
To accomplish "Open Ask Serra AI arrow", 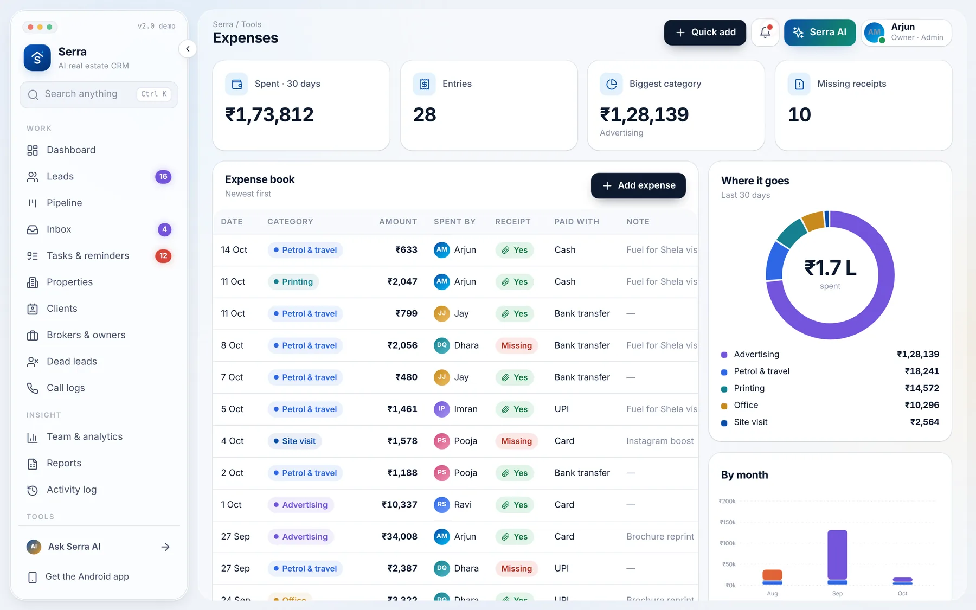I will click(x=165, y=547).
